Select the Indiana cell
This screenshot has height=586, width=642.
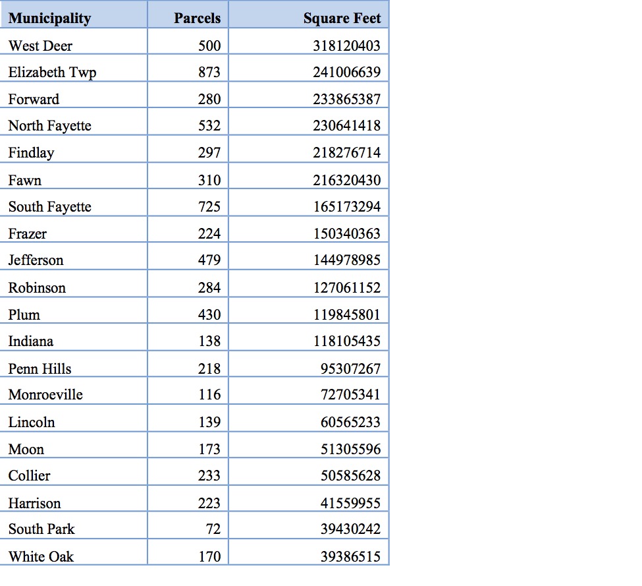[31, 341]
